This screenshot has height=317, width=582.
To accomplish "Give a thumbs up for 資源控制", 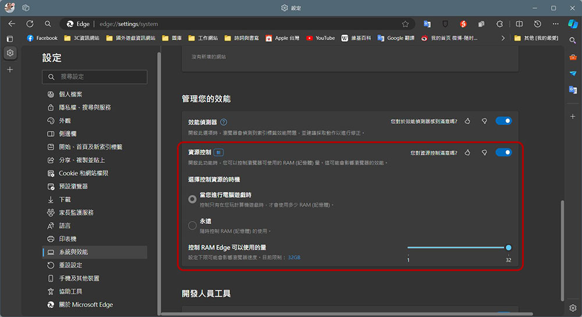I will coord(467,152).
